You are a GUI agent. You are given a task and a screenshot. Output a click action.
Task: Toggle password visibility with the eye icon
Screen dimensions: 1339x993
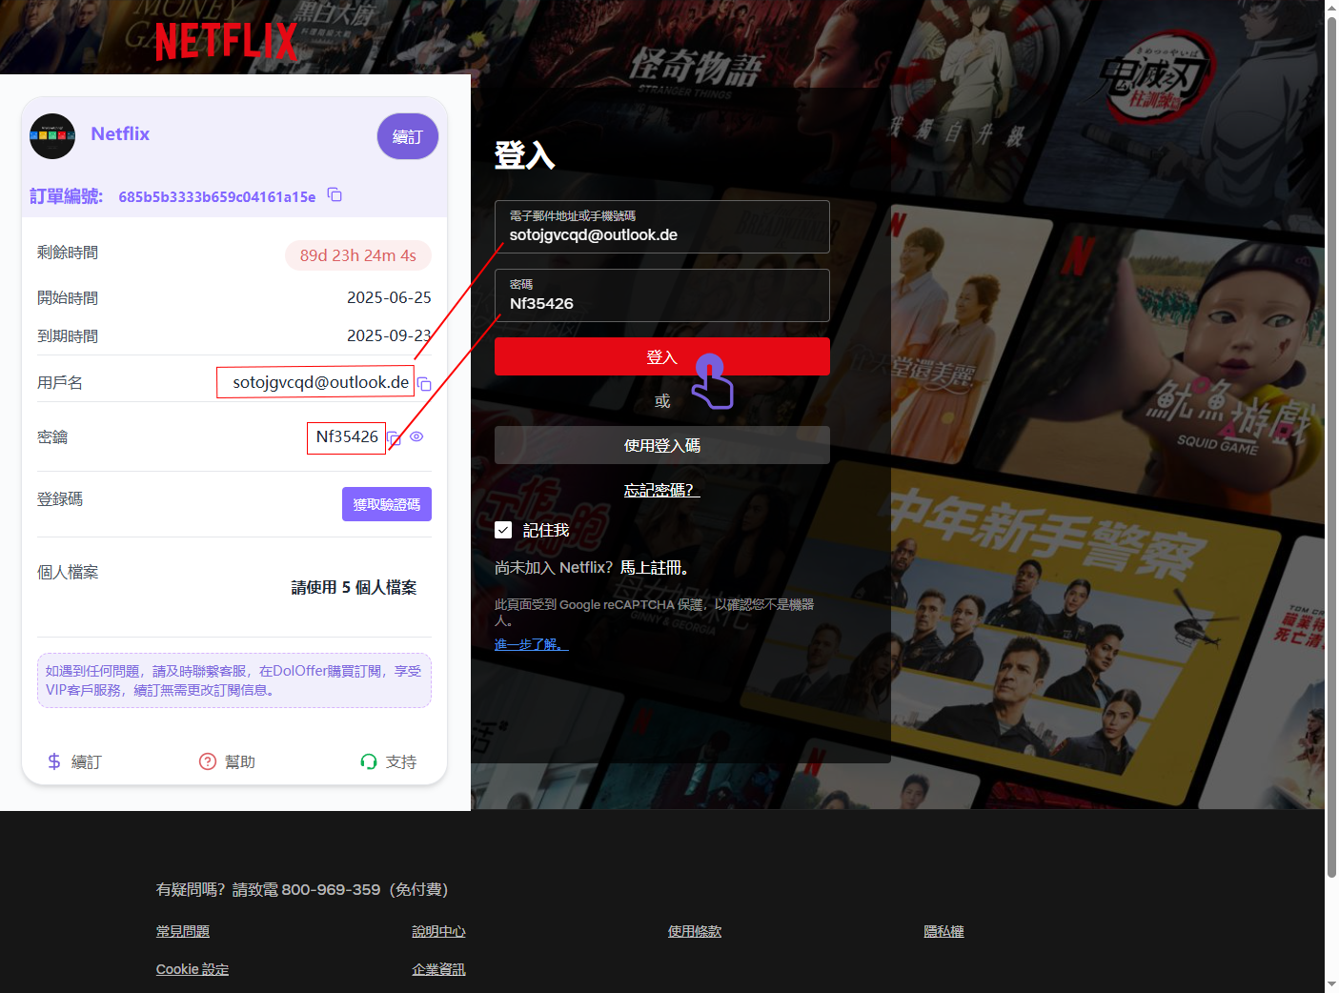(x=416, y=436)
